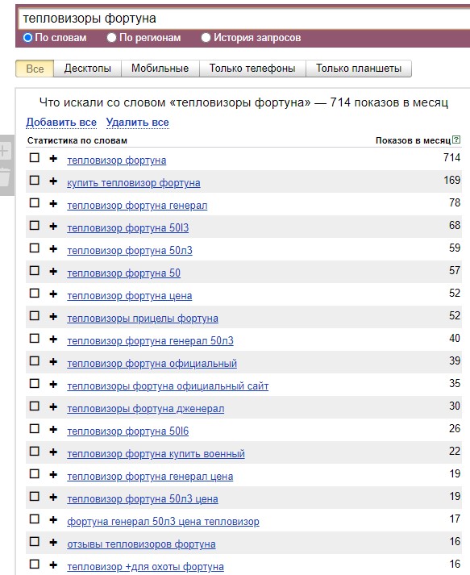The height and width of the screenshot is (575, 470).
Task: Click plus icon for "тепловизоры прицелы фортуна"
Action: (x=53, y=316)
